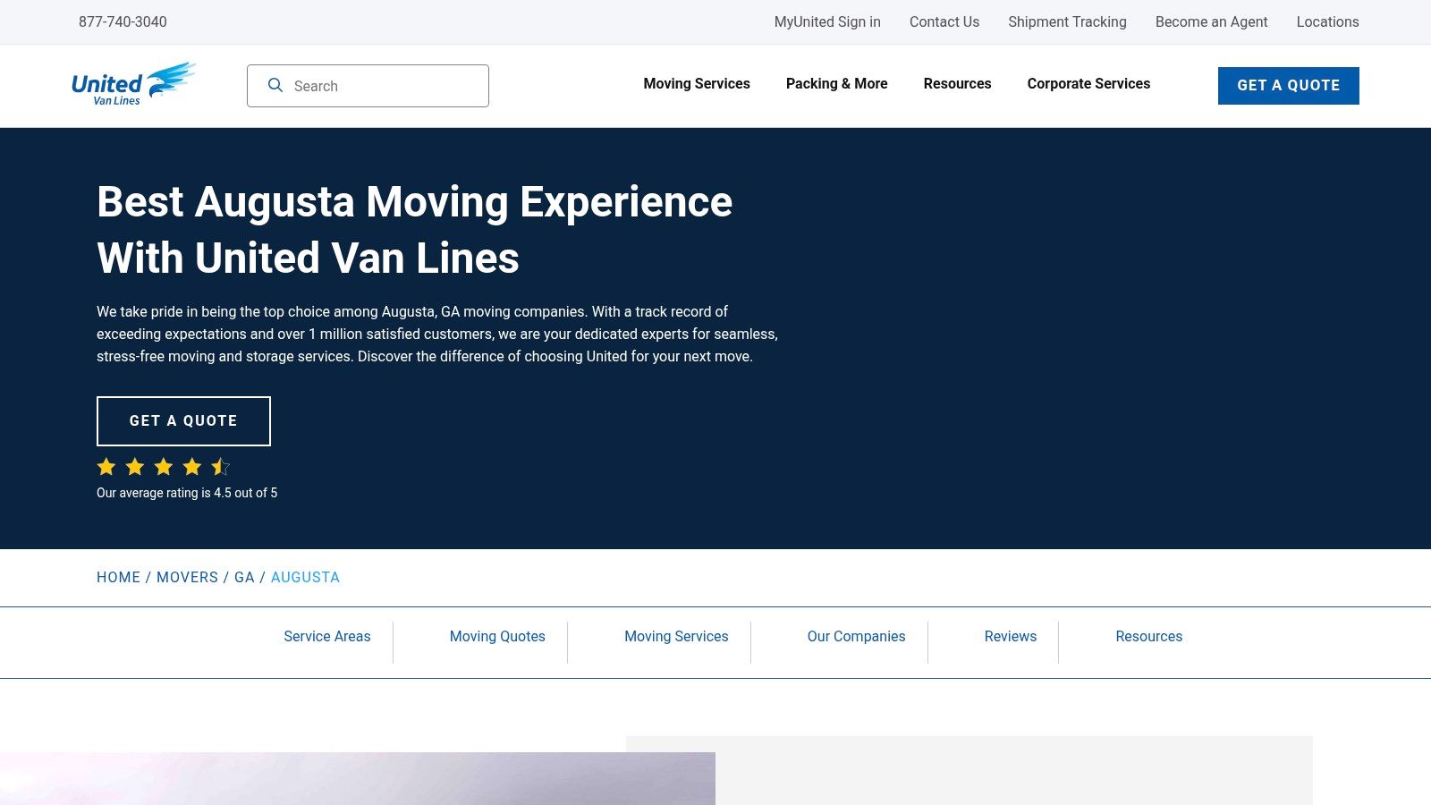Click the outlined Get a Quote hero button
Image resolution: width=1431 pixels, height=805 pixels.
183,421
